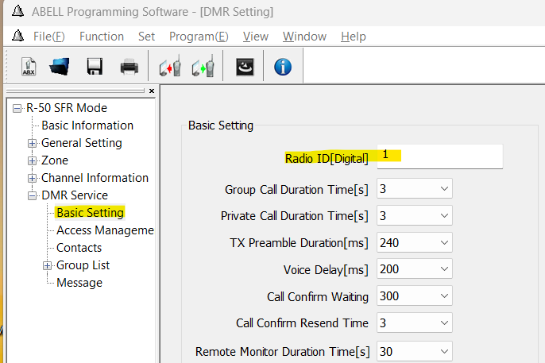545x363 pixels.
Task: Expand the Zone tree node
Action: [32, 160]
